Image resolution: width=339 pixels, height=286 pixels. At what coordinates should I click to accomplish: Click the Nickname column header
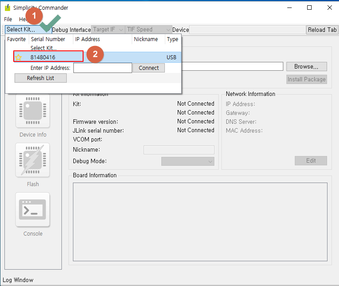click(x=149, y=39)
